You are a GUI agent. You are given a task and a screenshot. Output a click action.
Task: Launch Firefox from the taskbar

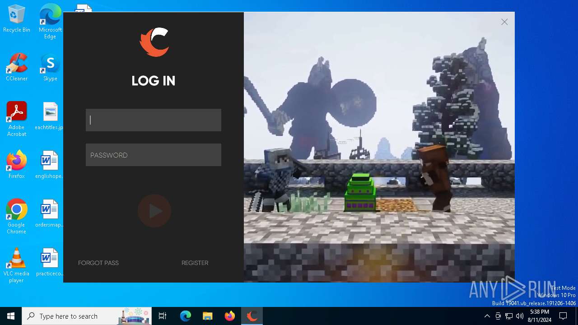click(x=230, y=316)
